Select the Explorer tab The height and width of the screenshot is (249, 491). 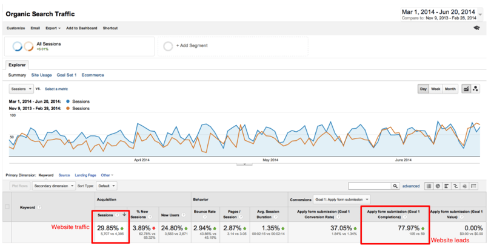pyautogui.click(x=17, y=65)
